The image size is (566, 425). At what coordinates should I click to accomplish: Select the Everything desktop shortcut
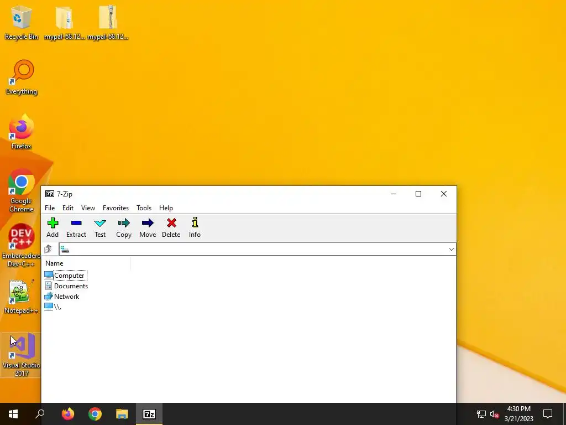[22, 77]
